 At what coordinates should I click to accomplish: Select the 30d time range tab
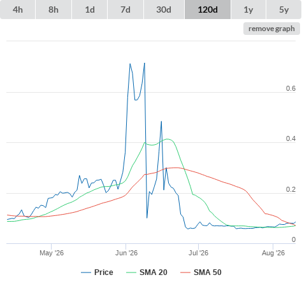point(164,10)
